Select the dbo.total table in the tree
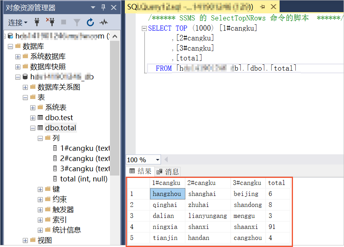Viewport: 344px width, 247px height. pos(60,128)
